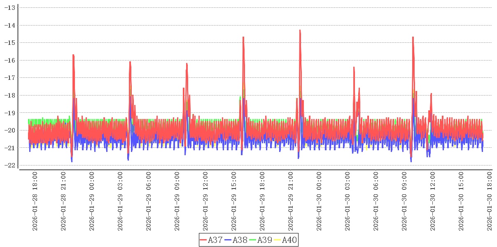Image resolution: width=497 pixels, height=247 pixels.
Task: Click the -15 value on vertical axis
Action: (x=9, y=42)
